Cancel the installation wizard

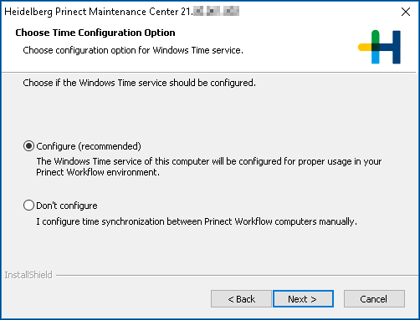pos(374,299)
